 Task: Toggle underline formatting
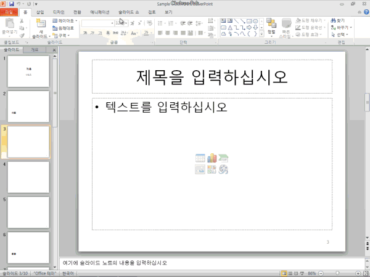[100, 33]
